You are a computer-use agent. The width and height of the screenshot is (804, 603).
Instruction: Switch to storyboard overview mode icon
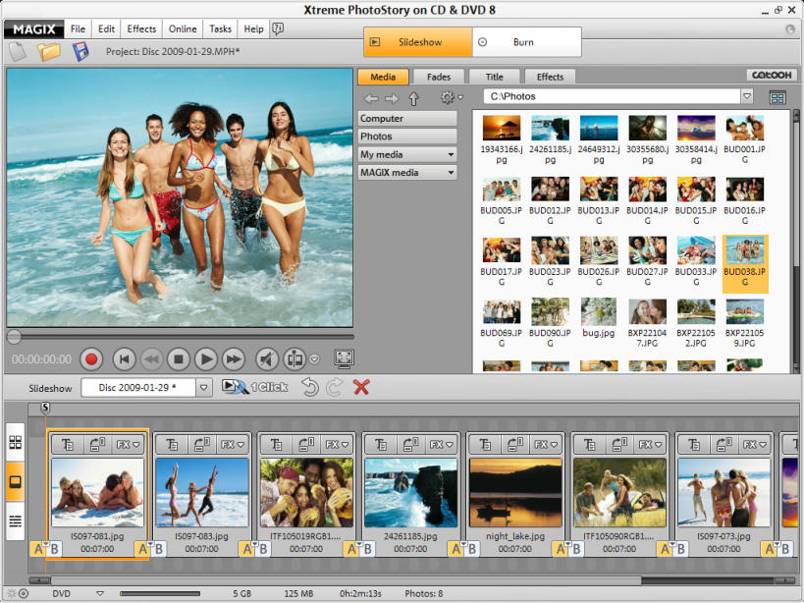[x=16, y=442]
